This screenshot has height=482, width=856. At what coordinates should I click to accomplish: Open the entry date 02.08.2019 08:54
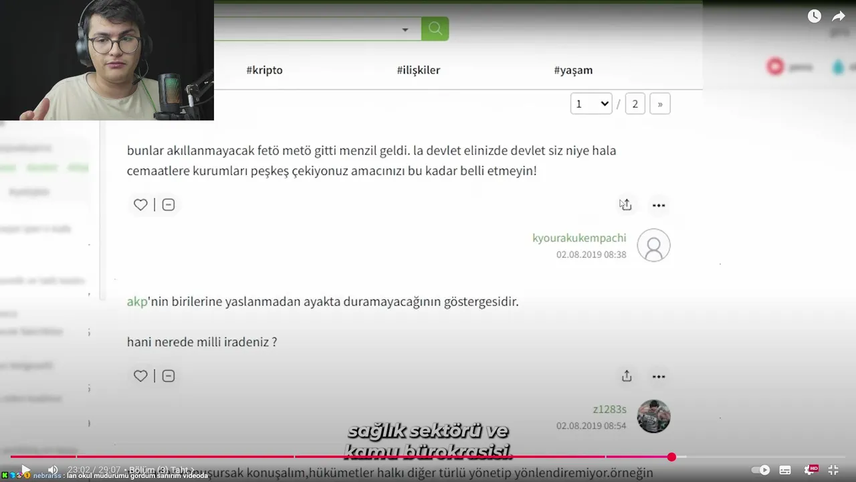point(591,426)
